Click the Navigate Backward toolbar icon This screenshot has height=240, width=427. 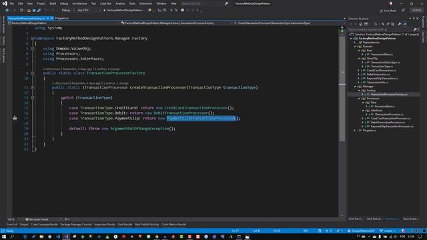coord(7,11)
